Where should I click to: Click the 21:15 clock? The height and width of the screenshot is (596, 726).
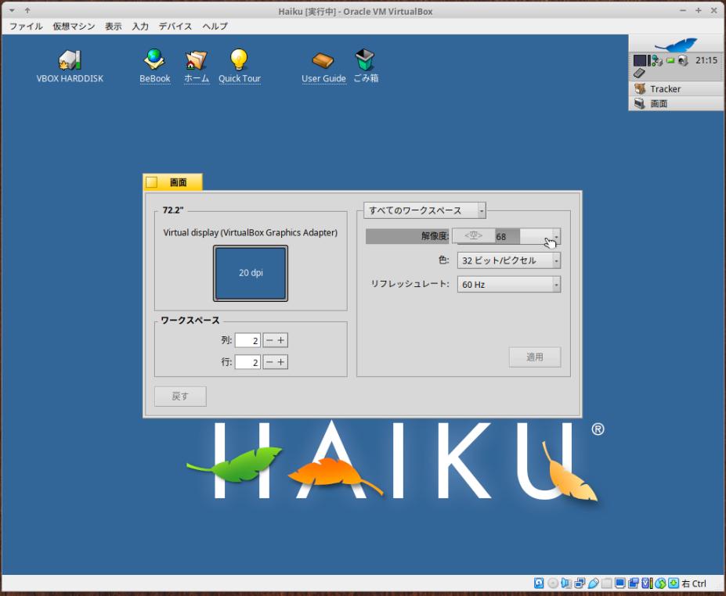706,60
